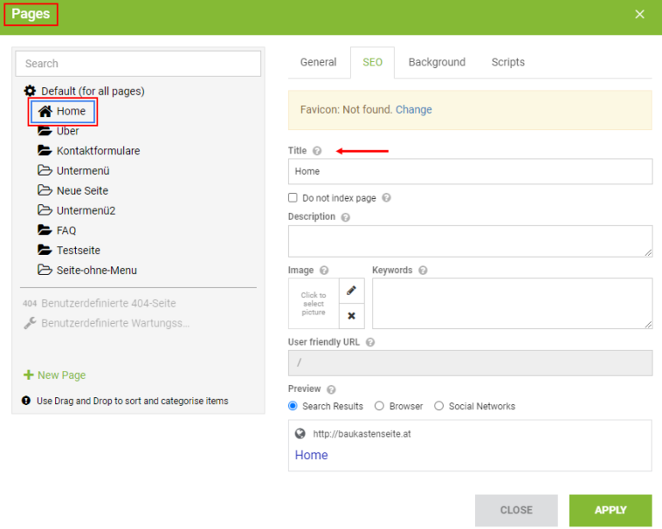
Task: Close the Pages dialog with the X
Action: pyautogui.click(x=640, y=15)
